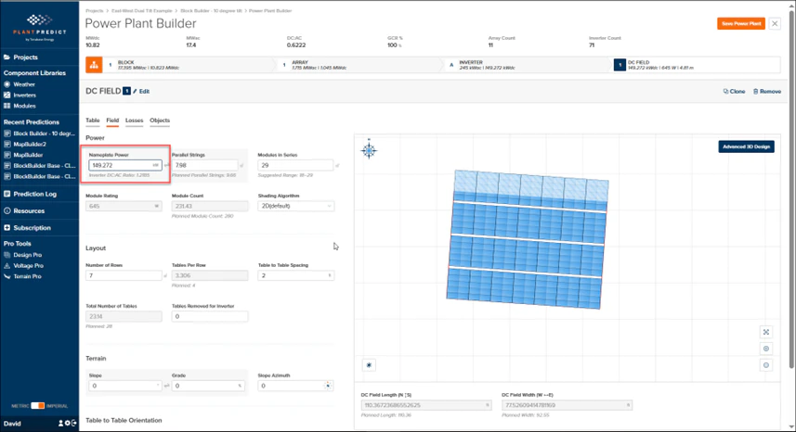Click the PlantPredict logo

pos(39,28)
